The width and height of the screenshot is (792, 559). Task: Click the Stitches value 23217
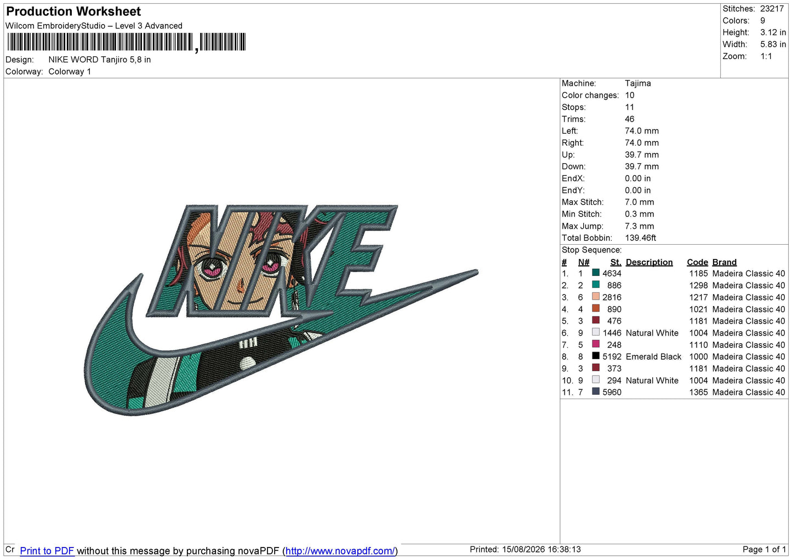click(772, 9)
